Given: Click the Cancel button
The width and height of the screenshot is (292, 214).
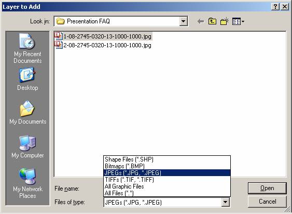Looking at the screenshot, I should coord(267,202).
